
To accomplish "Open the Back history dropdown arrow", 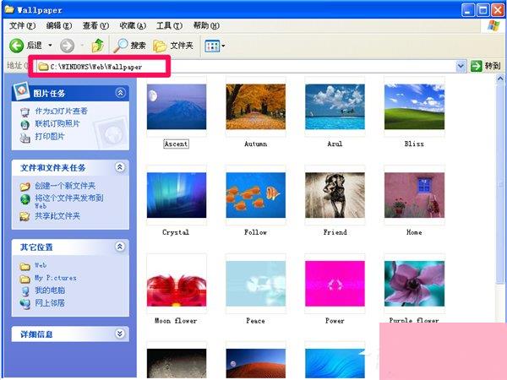I will 50,46.
